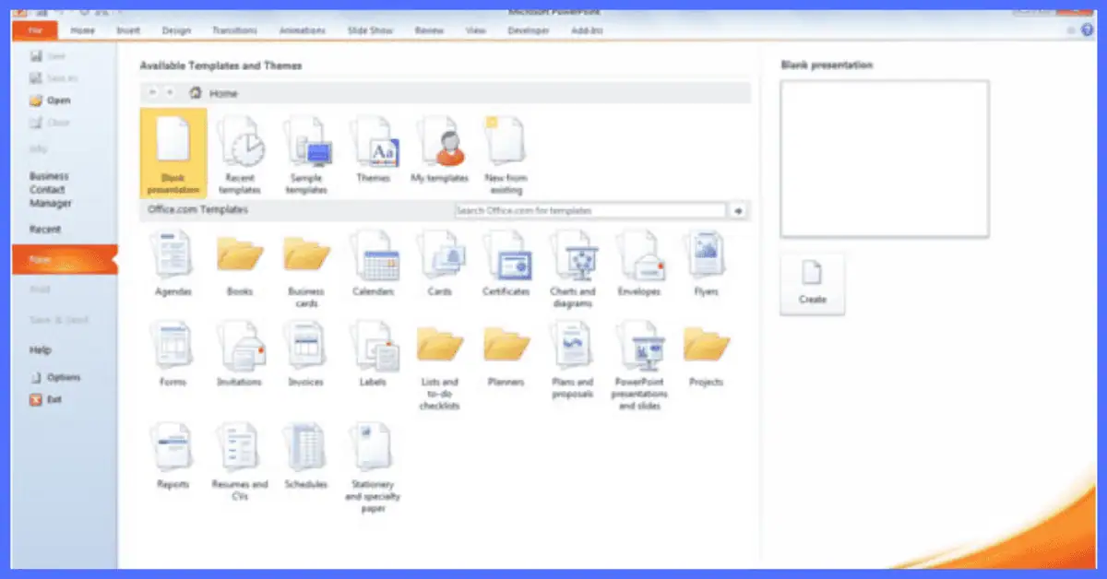Open the Certificates template category
The height and width of the screenshot is (579, 1107).
(506, 264)
